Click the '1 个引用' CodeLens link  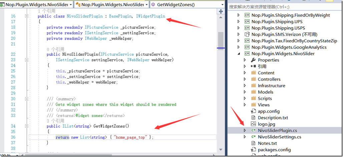click(x=47, y=11)
